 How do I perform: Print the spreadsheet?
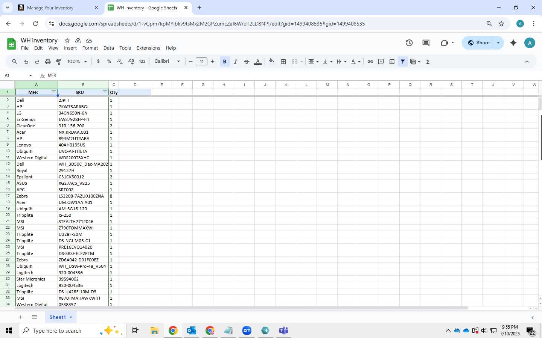pos(48,62)
